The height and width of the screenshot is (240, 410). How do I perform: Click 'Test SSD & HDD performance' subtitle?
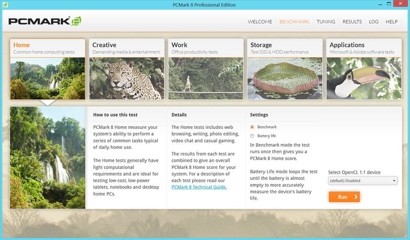279,52
